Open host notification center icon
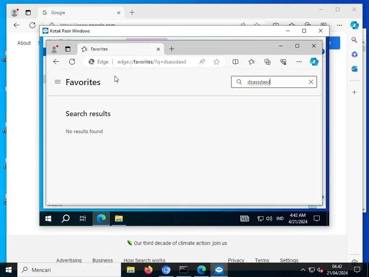The width and height of the screenshot is (369, 277). point(357,270)
